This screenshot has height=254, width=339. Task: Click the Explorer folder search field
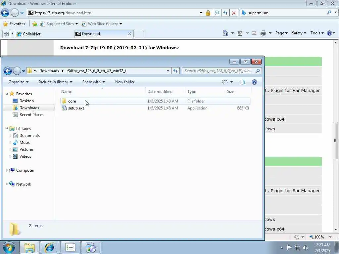(218, 71)
